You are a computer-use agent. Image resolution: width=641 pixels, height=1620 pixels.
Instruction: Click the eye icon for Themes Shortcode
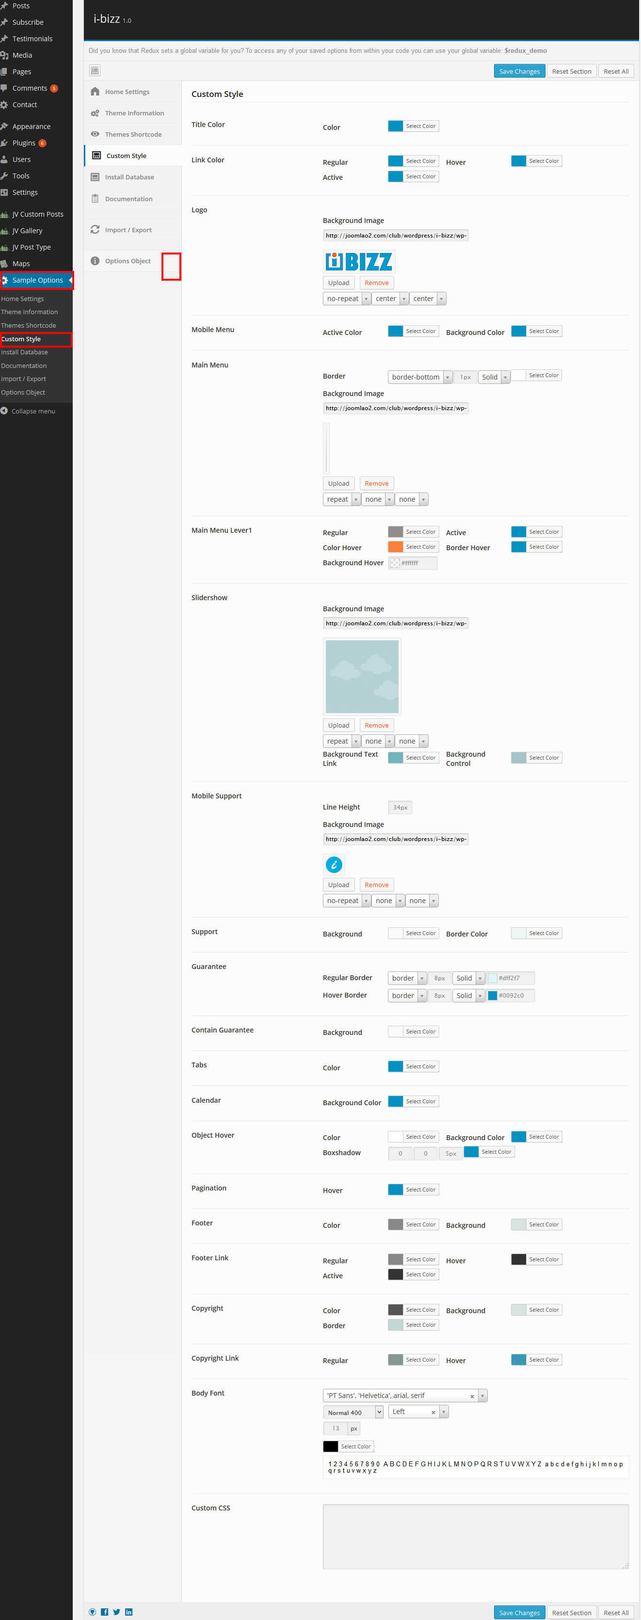[x=95, y=134]
